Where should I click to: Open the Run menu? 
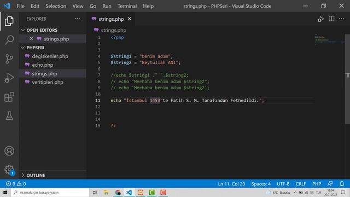click(x=107, y=6)
